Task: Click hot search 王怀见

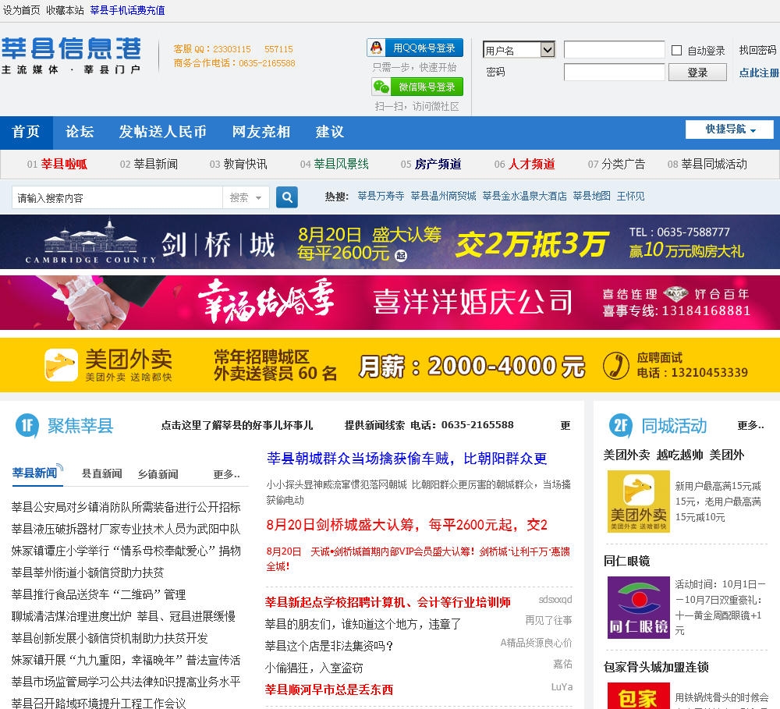Action: coord(631,196)
